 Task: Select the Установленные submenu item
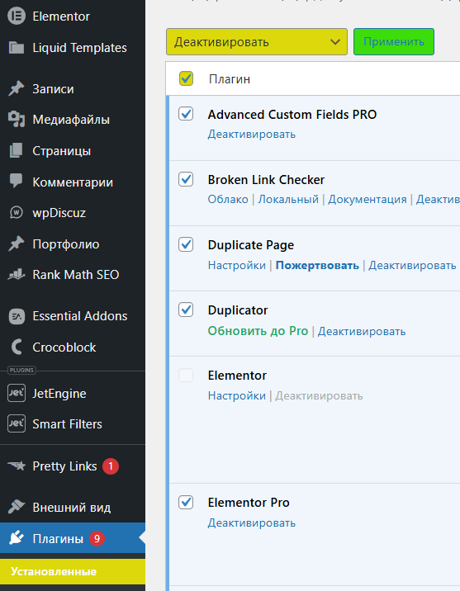pyautogui.click(x=73, y=571)
